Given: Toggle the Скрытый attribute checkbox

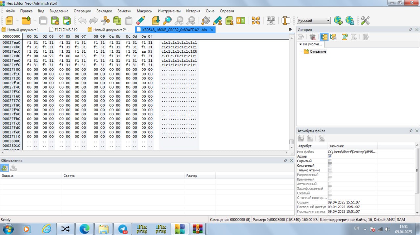Looking at the screenshot, I should coord(330,161).
